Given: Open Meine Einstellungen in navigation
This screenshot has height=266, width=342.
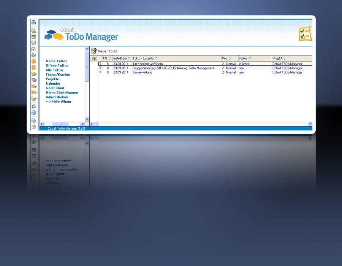Looking at the screenshot, I should coord(62,92).
